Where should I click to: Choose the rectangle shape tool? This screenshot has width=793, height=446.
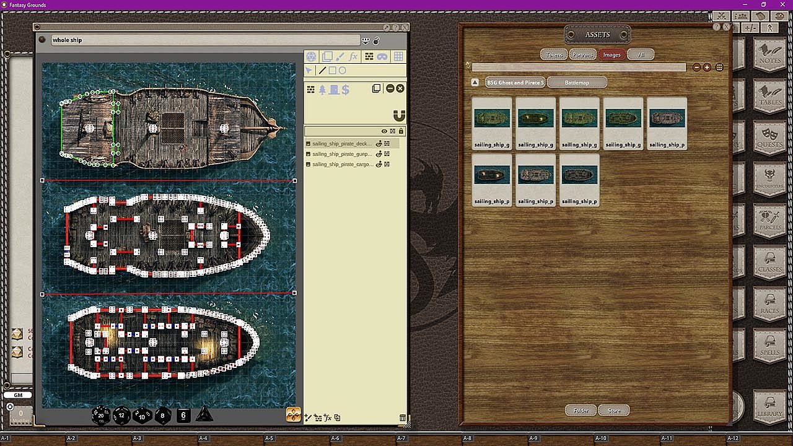click(x=332, y=71)
